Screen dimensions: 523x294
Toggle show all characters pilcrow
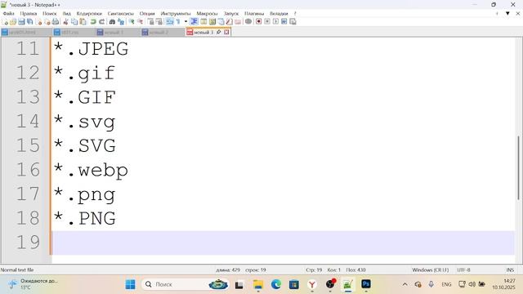click(x=178, y=22)
